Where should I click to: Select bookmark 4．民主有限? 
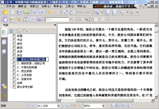(24, 71)
